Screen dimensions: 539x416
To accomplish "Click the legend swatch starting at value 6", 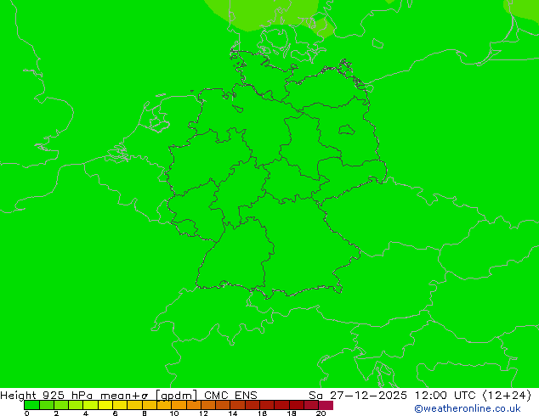I will pyautogui.click(x=120, y=405).
